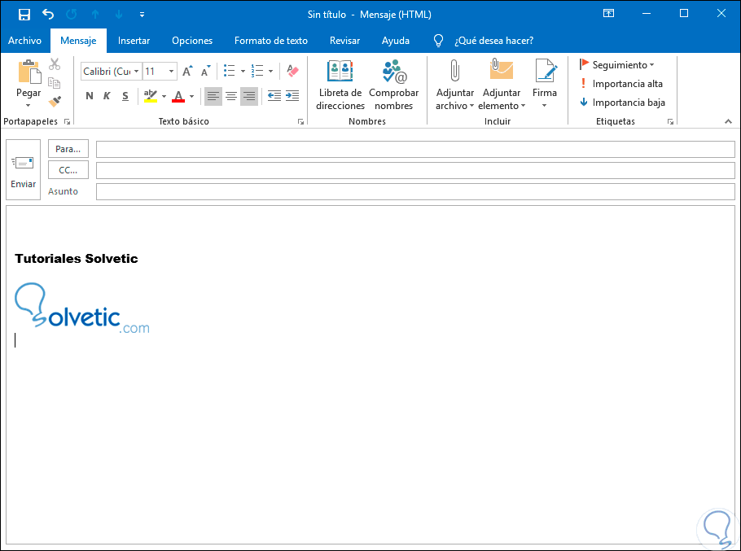741x551 pixels.
Task: Toggle bold formatting (N)
Action: pos(90,96)
